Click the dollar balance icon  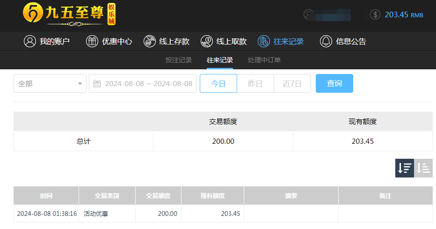tap(375, 15)
